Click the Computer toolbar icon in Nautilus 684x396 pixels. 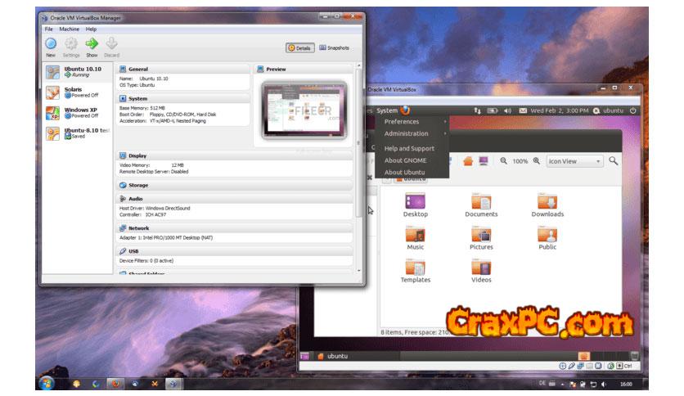(484, 161)
